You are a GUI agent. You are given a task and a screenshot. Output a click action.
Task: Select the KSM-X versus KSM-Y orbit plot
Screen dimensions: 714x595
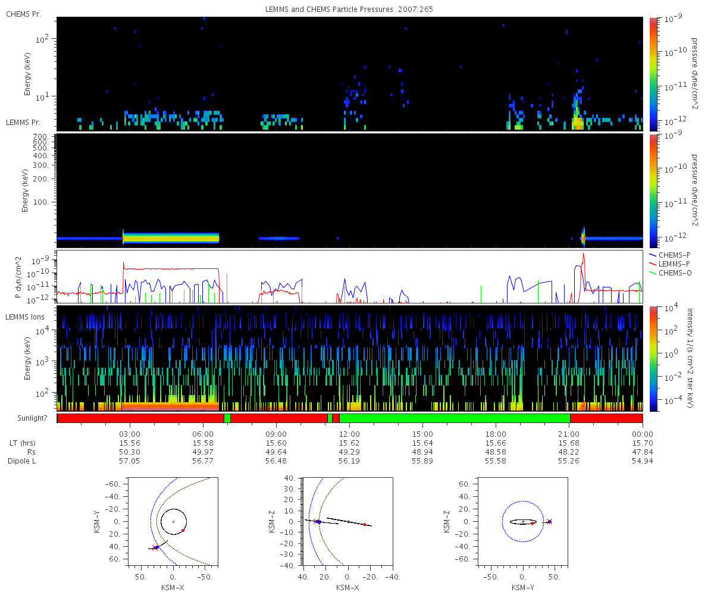point(173,521)
